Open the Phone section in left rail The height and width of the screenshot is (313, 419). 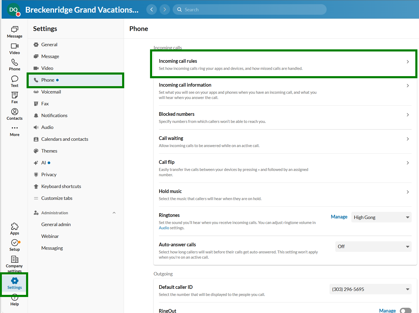[x=14, y=65]
